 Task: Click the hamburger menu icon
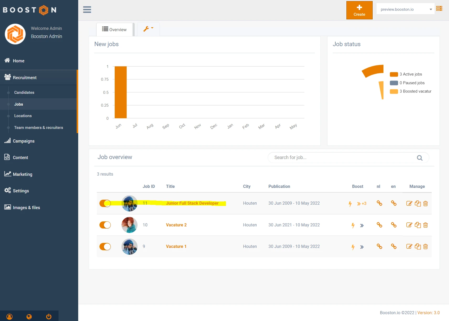87,10
